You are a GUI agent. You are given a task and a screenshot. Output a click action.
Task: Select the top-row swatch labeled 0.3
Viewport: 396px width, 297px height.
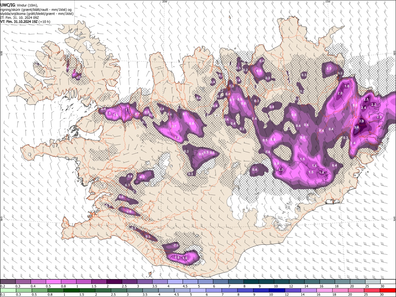23,282
